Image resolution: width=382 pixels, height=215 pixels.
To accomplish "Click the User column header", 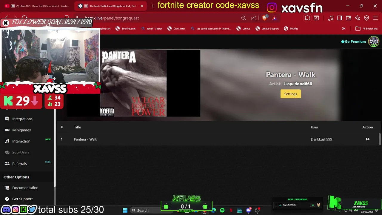I will pos(315,127).
